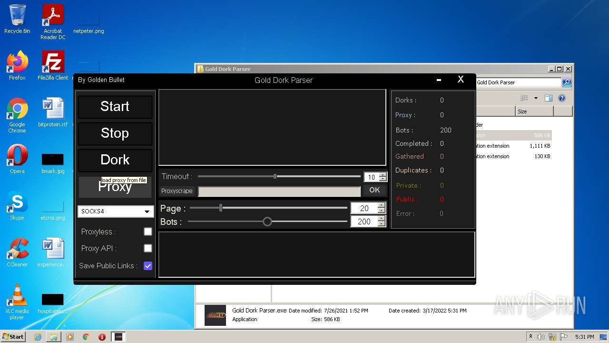This screenshot has width=609, height=343.
Task: Click the taskbar clock showing 5:31 PM
Action: [x=584, y=337]
